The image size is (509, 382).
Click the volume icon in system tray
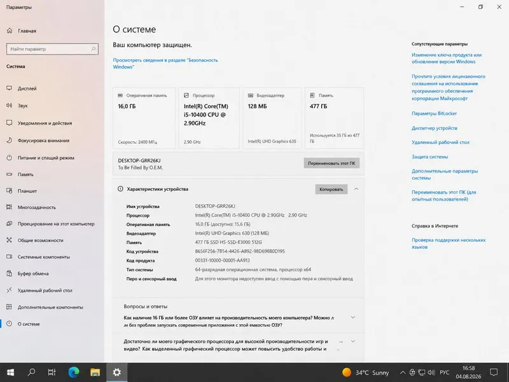coord(431,372)
